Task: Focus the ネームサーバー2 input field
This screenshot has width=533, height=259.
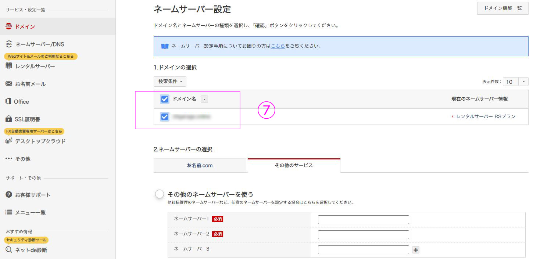Action: (364, 235)
